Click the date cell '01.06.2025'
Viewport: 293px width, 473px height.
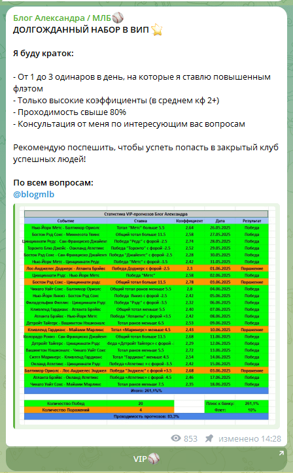(220, 269)
